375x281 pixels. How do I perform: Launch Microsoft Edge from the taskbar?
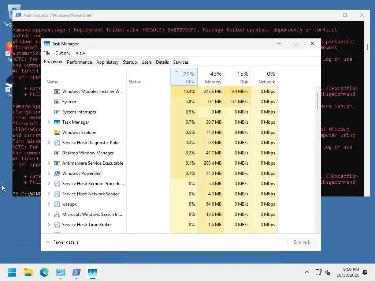44,272
